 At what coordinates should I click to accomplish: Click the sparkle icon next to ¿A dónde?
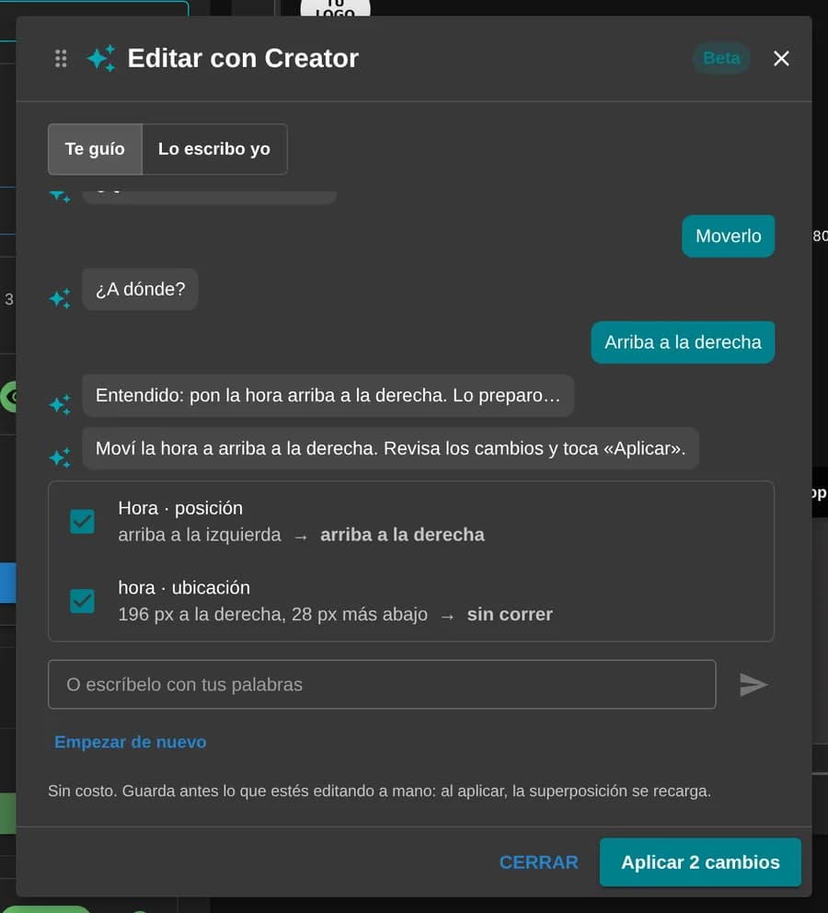pos(60,299)
